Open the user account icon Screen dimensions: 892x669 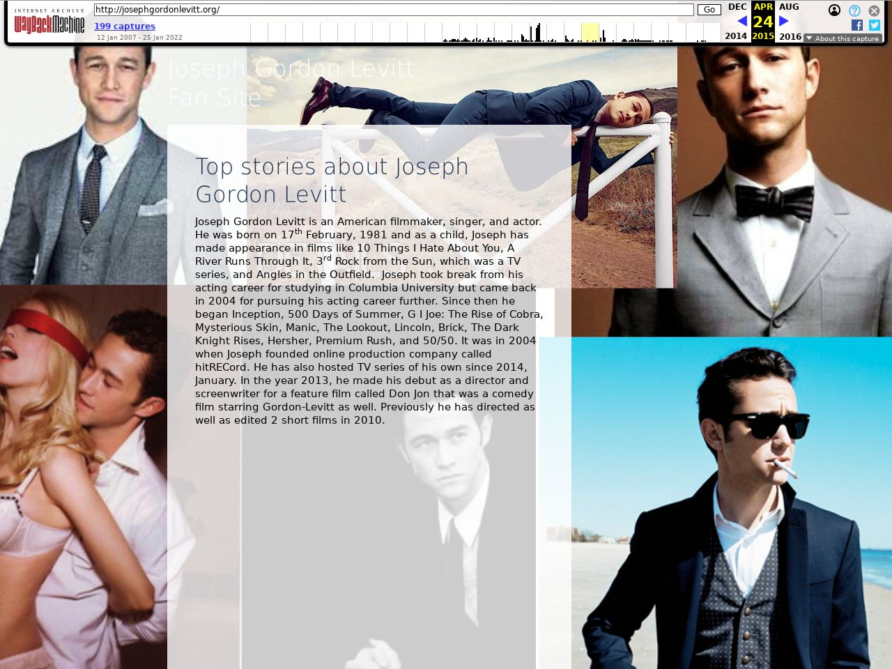(834, 10)
